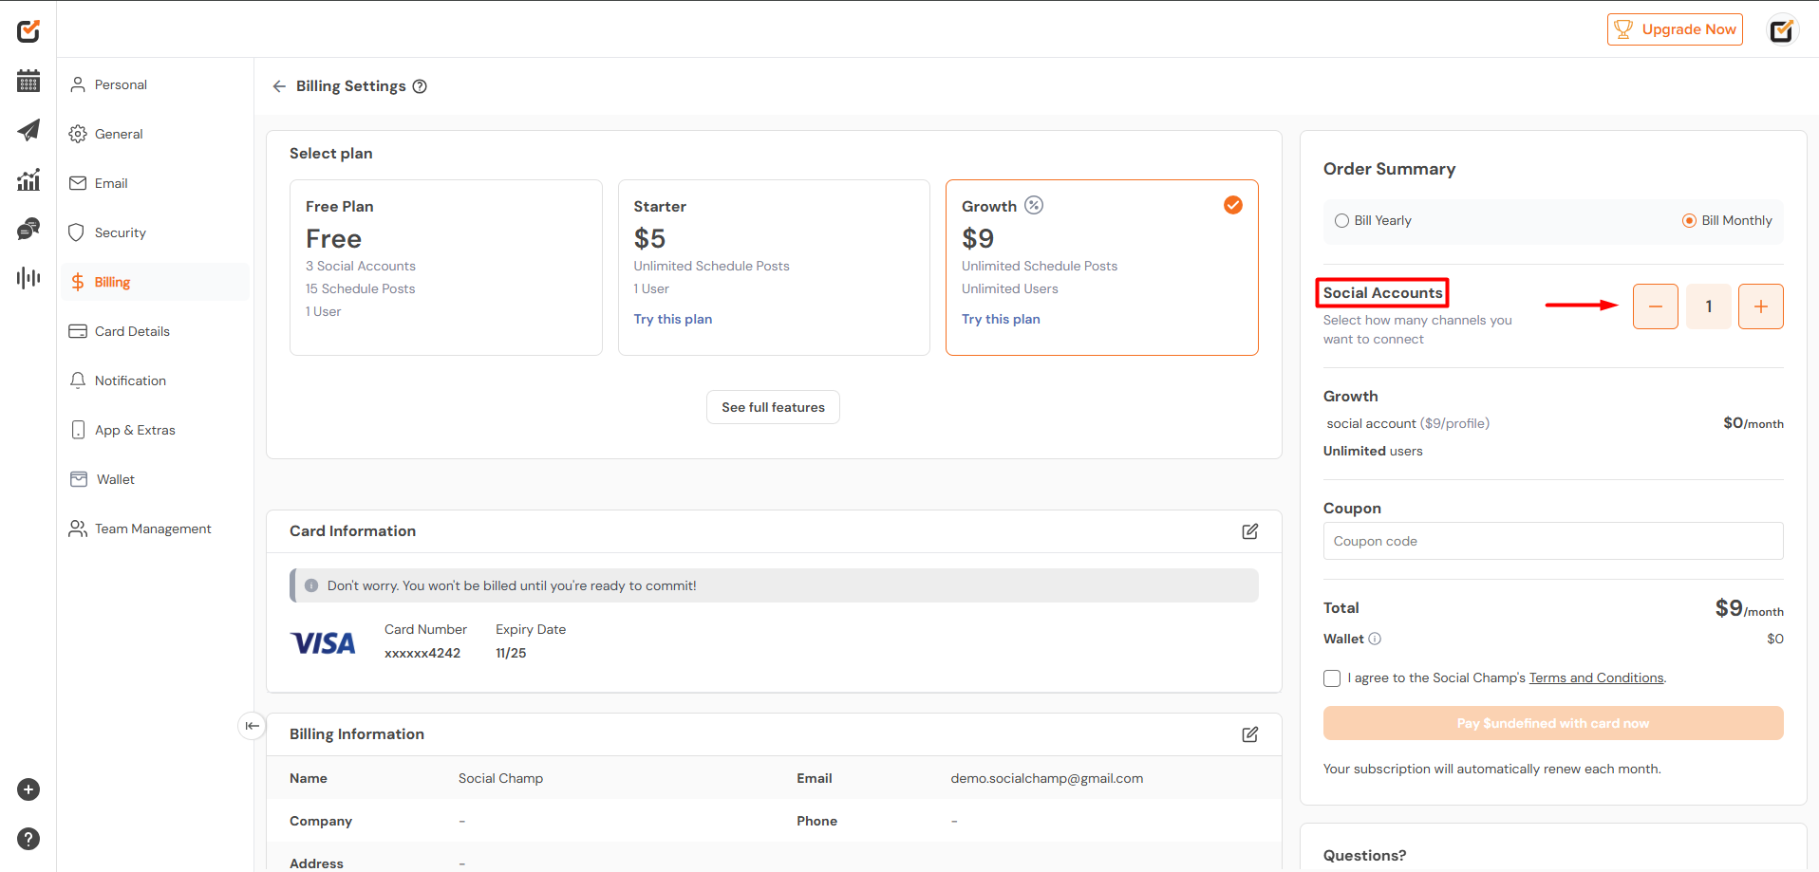The image size is (1819, 872).
Task: Decrease social accounts with minus button
Action: [x=1656, y=306]
